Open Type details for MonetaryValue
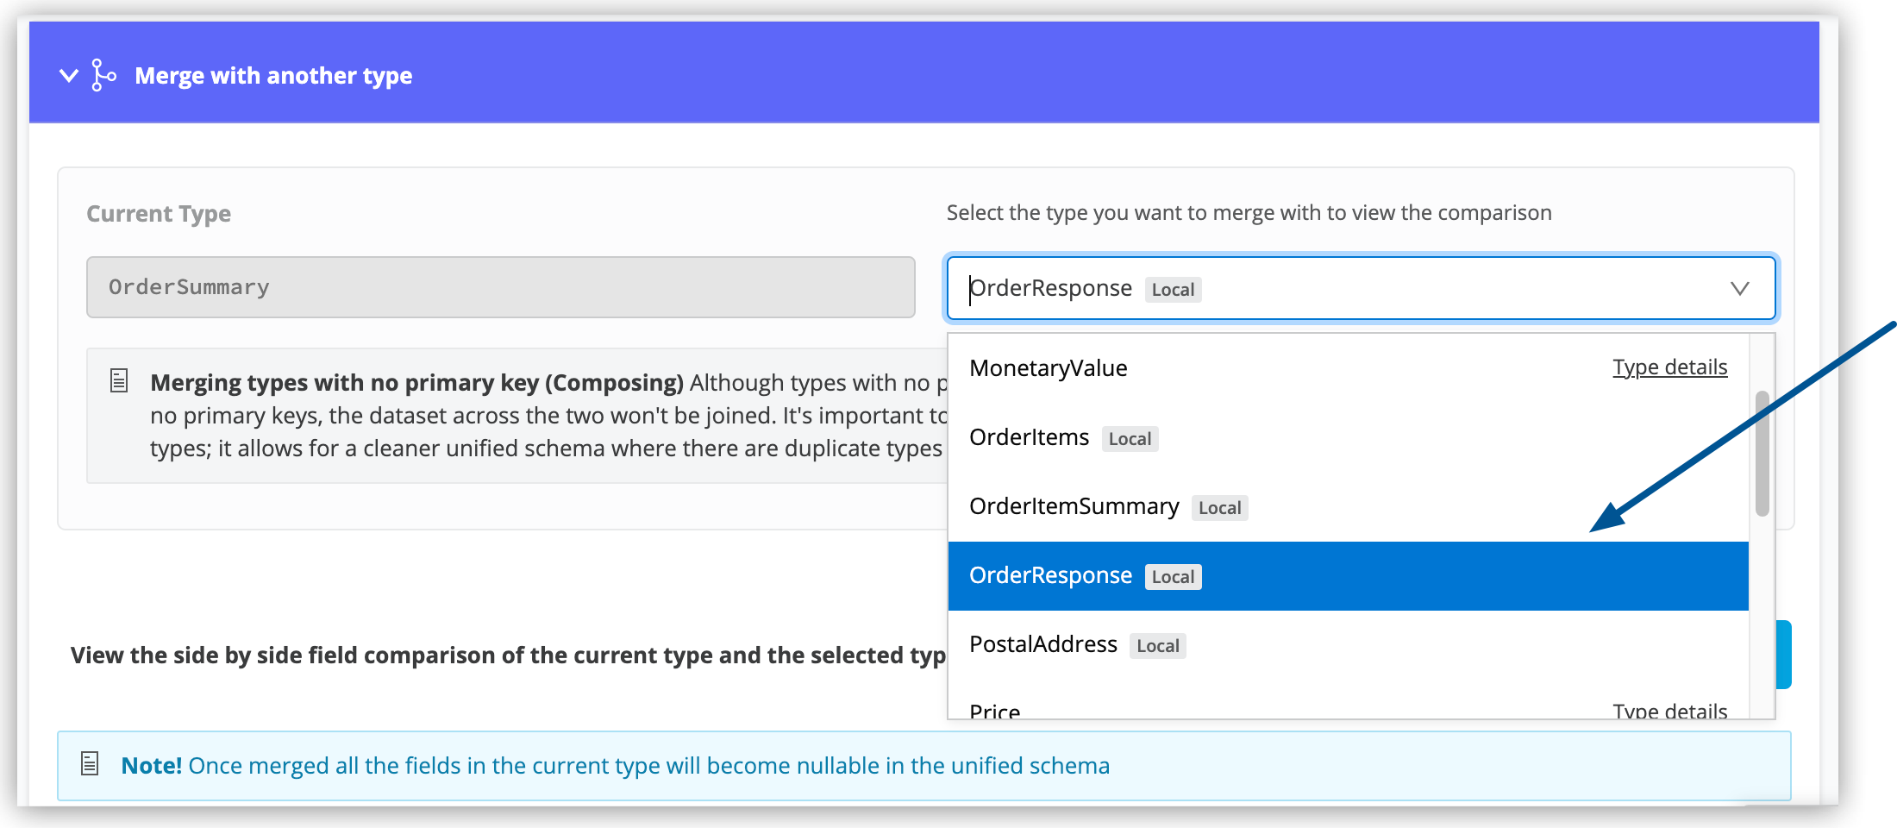Image resolution: width=1897 pixels, height=828 pixels. (1669, 367)
